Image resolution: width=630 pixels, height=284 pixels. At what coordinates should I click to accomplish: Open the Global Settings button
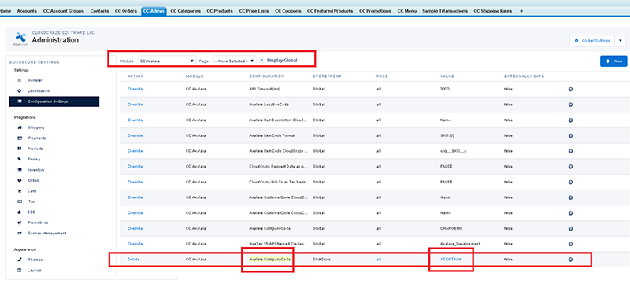coord(592,40)
